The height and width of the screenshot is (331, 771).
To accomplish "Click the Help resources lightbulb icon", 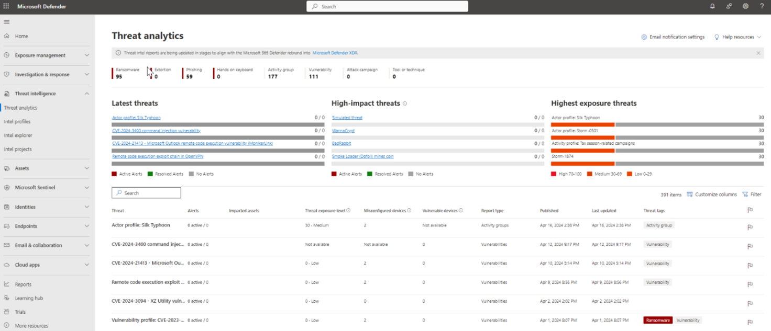I will [x=717, y=37].
